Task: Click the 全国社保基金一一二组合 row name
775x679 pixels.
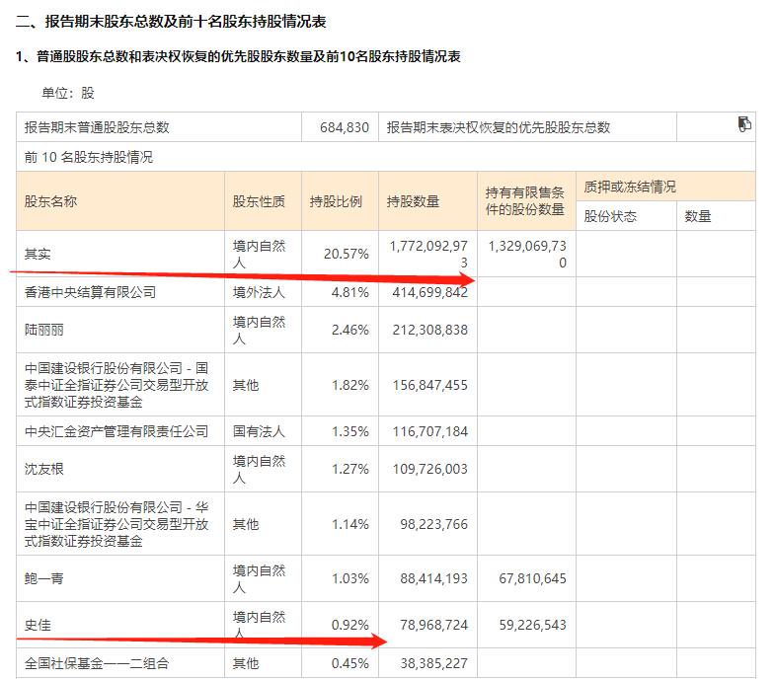Action: click(97, 663)
